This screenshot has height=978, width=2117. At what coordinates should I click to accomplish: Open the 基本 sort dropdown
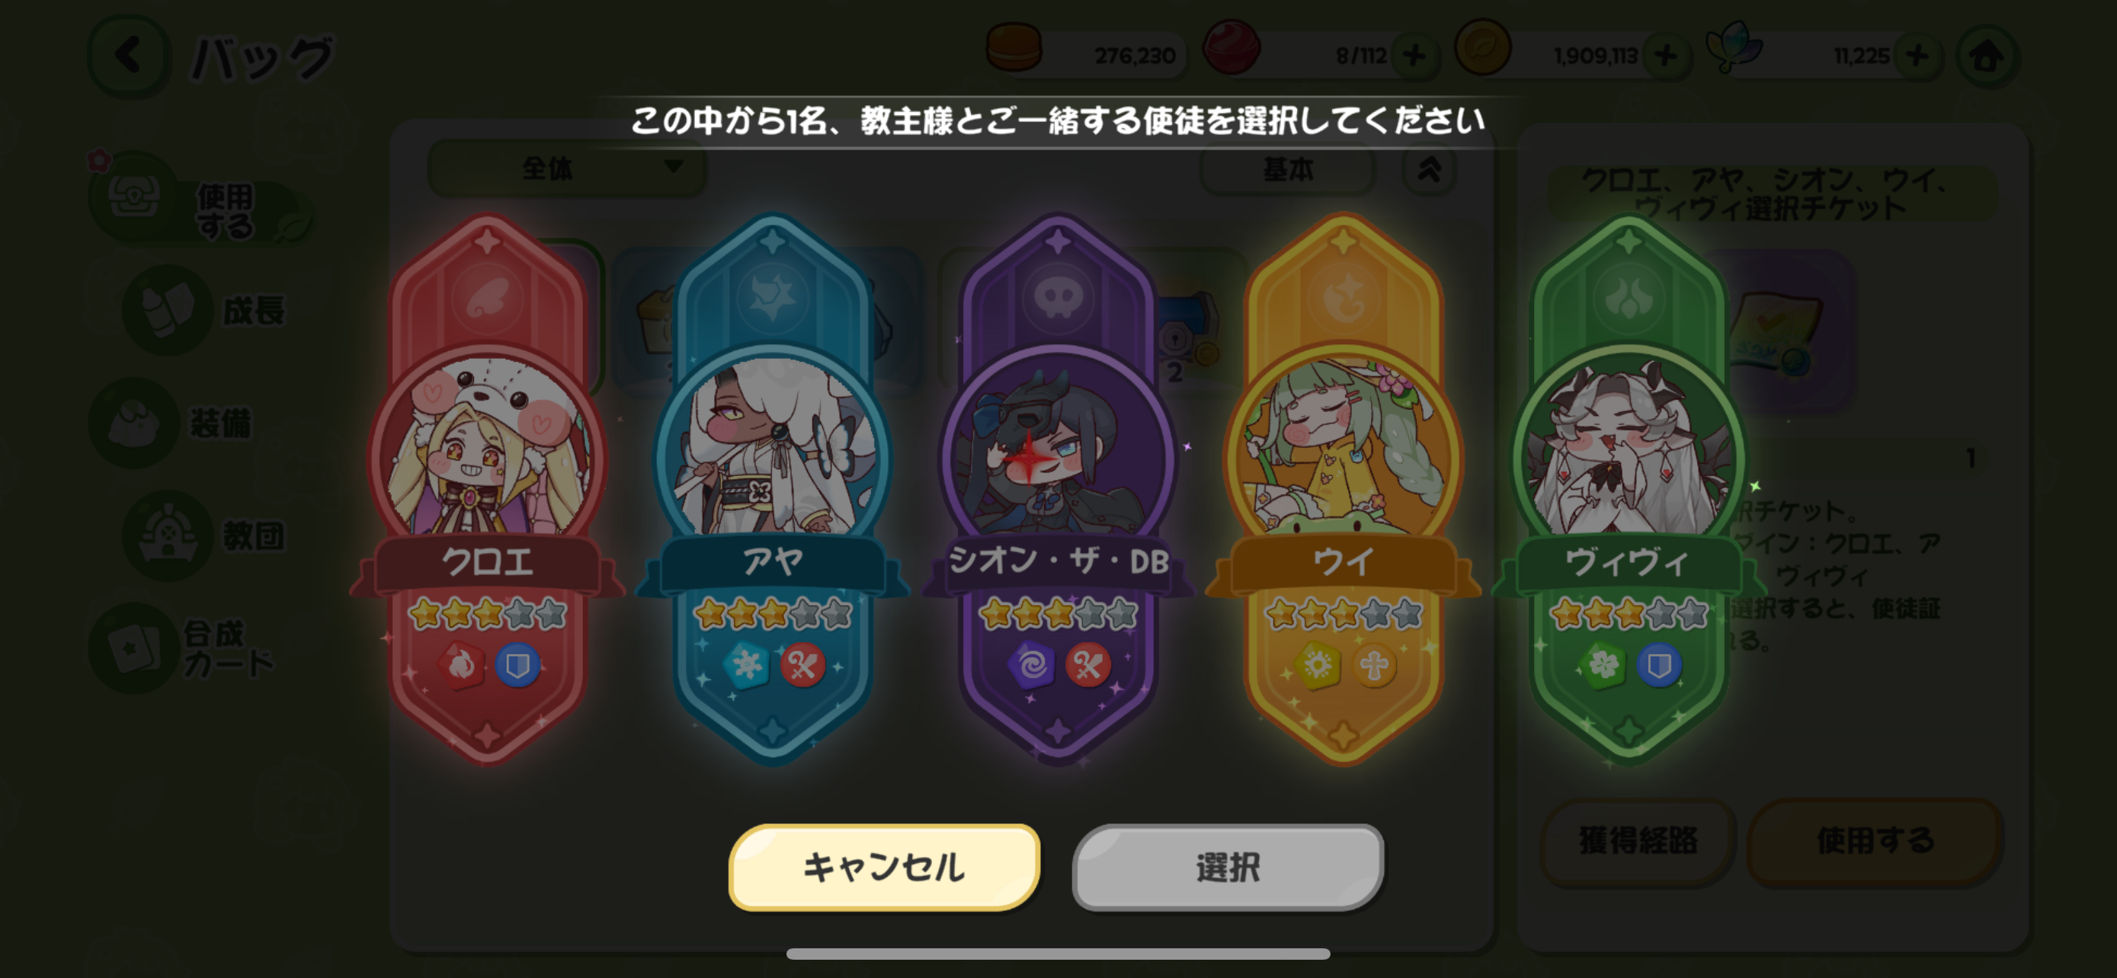coord(1288,169)
